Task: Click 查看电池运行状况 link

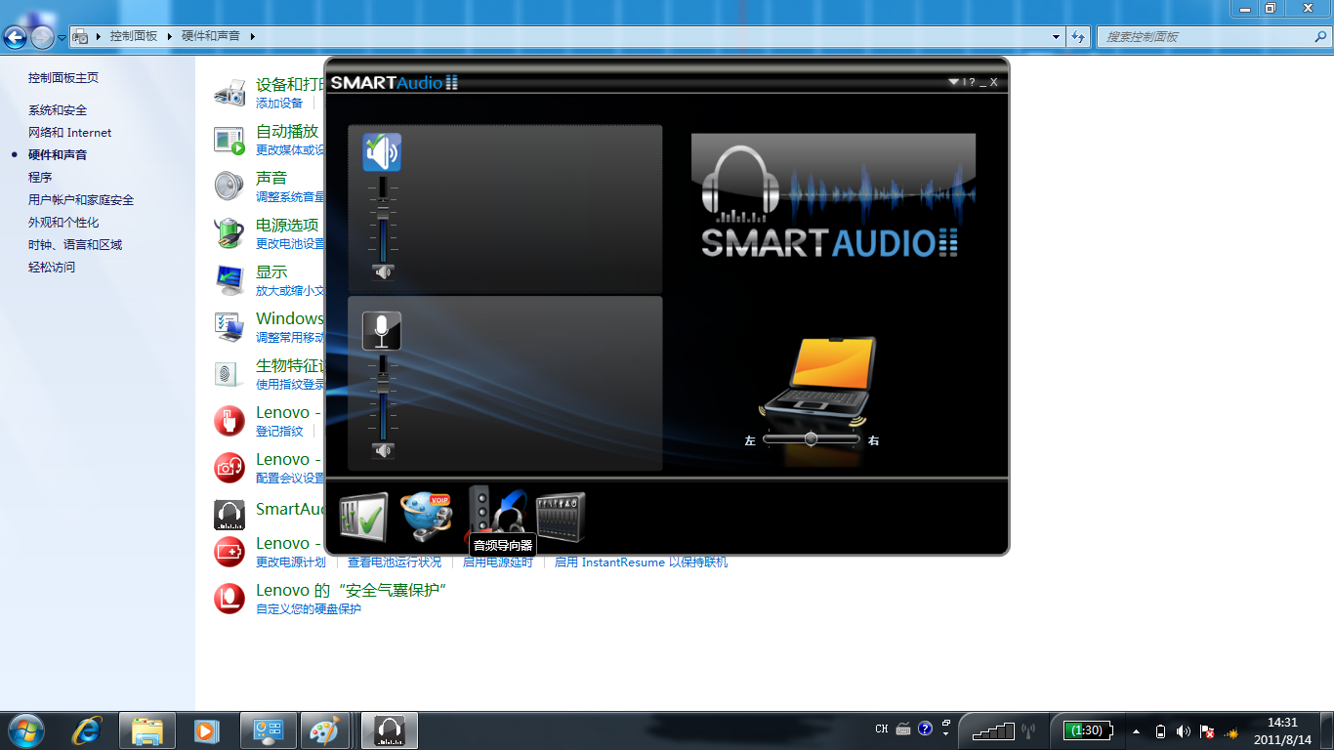Action: (x=395, y=562)
